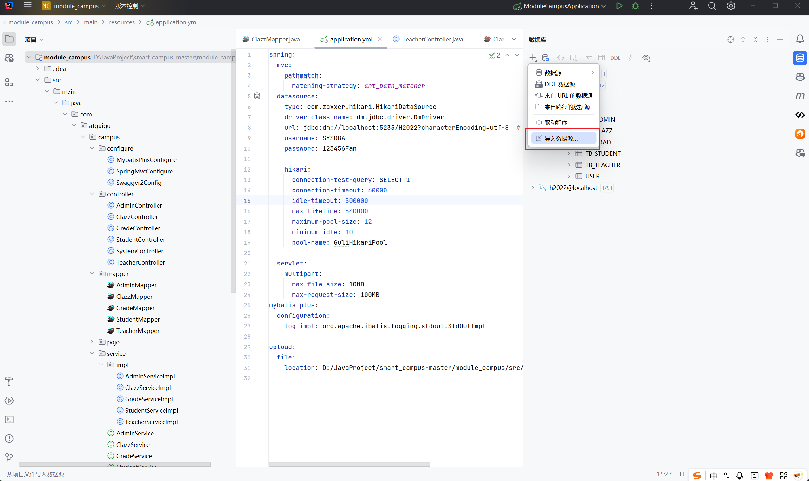Viewport: 809px width, 481px height.
Task: Click the Run application play icon
Action: pos(619,6)
